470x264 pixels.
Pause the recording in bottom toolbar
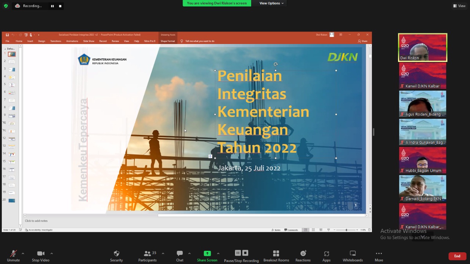coord(238,253)
